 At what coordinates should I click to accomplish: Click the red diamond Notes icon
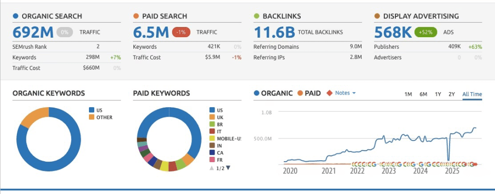coord(329,93)
